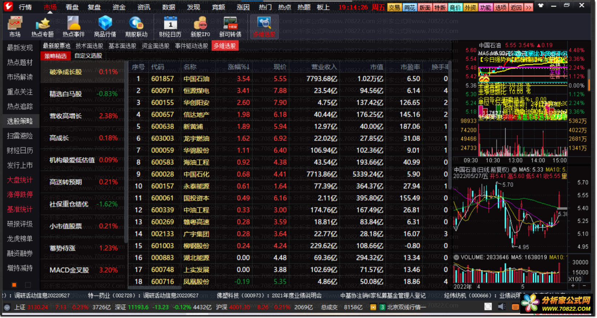Choose the 破净成长股 strategy
The width and height of the screenshot is (597, 318).
83,72
